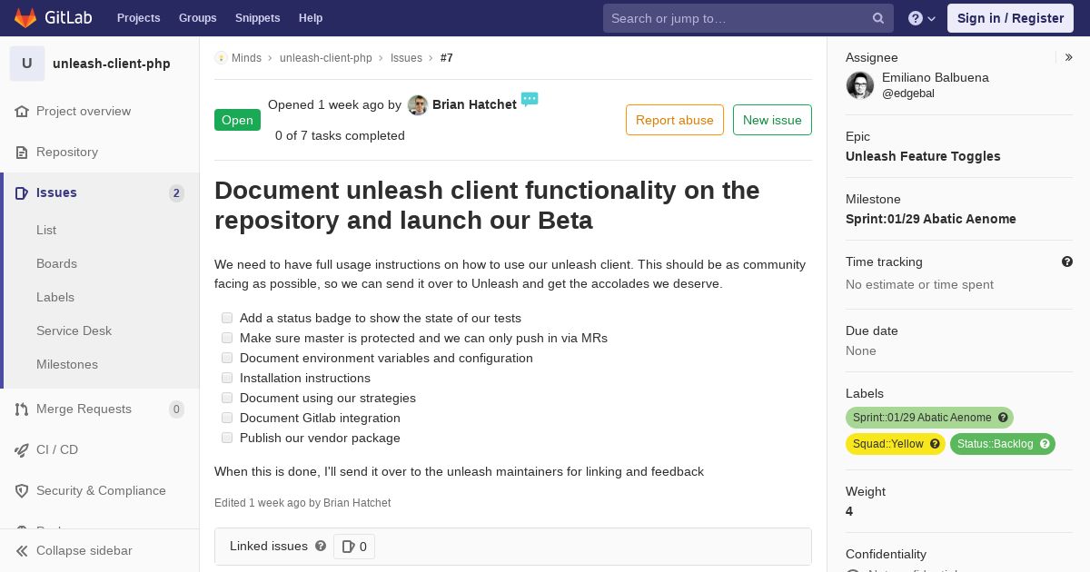The image size is (1090, 572).
Task: Click the GitLab fox logo
Action: tap(25, 17)
